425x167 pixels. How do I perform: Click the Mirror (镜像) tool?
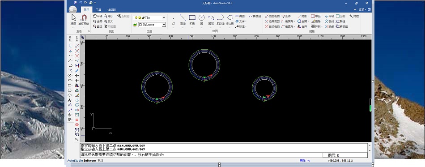329,26
